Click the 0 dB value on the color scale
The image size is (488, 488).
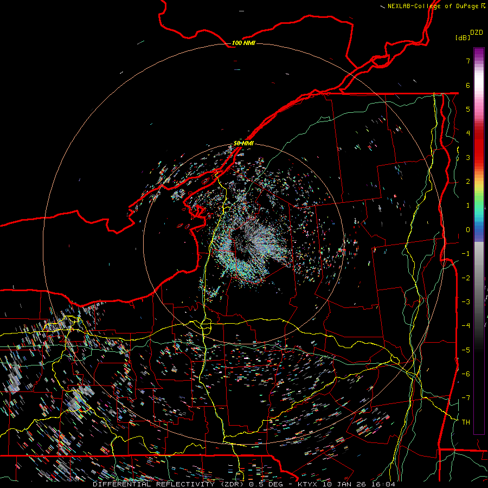(x=468, y=230)
